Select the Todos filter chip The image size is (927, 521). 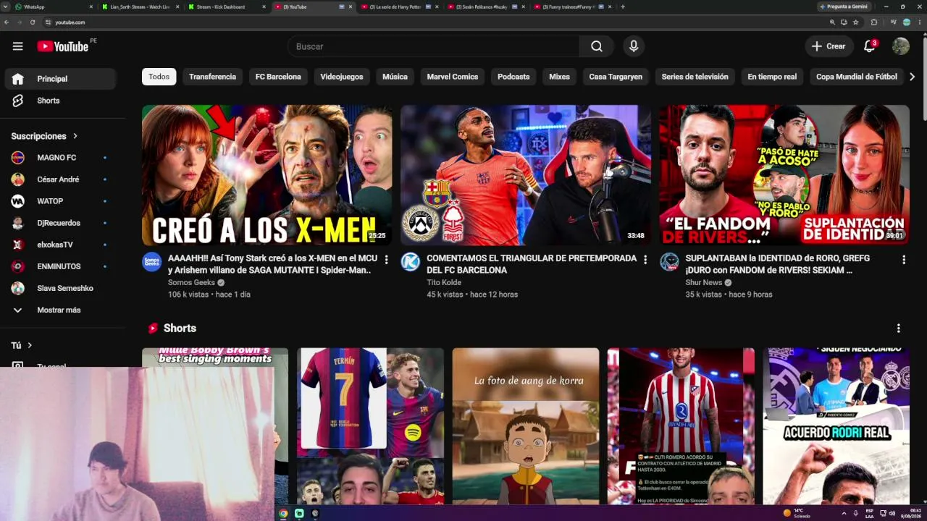(x=159, y=77)
